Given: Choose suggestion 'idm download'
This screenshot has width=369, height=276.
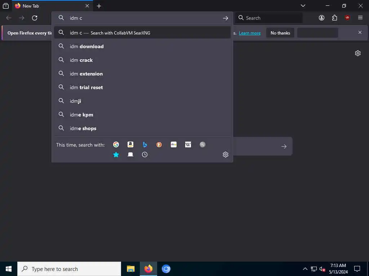Looking at the screenshot, I should 142,46.
